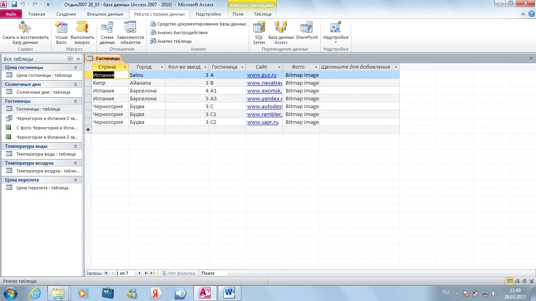536x301 pixels.
Task: Open the www.exomsk link in Барселона row
Action: (x=264, y=91)
